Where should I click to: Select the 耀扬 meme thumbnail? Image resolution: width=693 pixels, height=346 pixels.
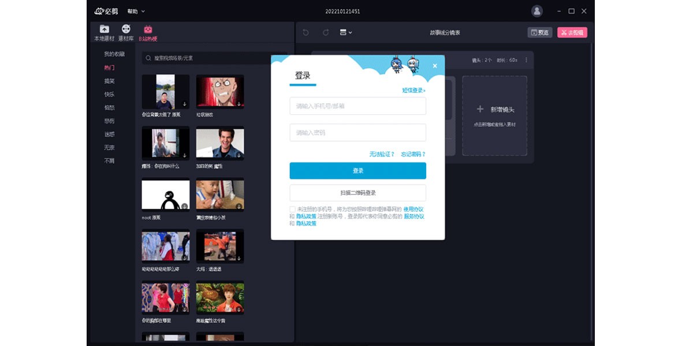coord(166,143)
